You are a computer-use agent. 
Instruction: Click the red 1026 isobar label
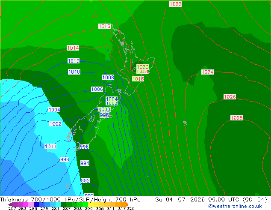230,97
